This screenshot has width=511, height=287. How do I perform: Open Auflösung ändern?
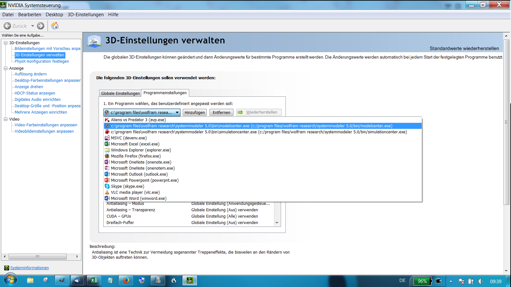tap(31, 74)
